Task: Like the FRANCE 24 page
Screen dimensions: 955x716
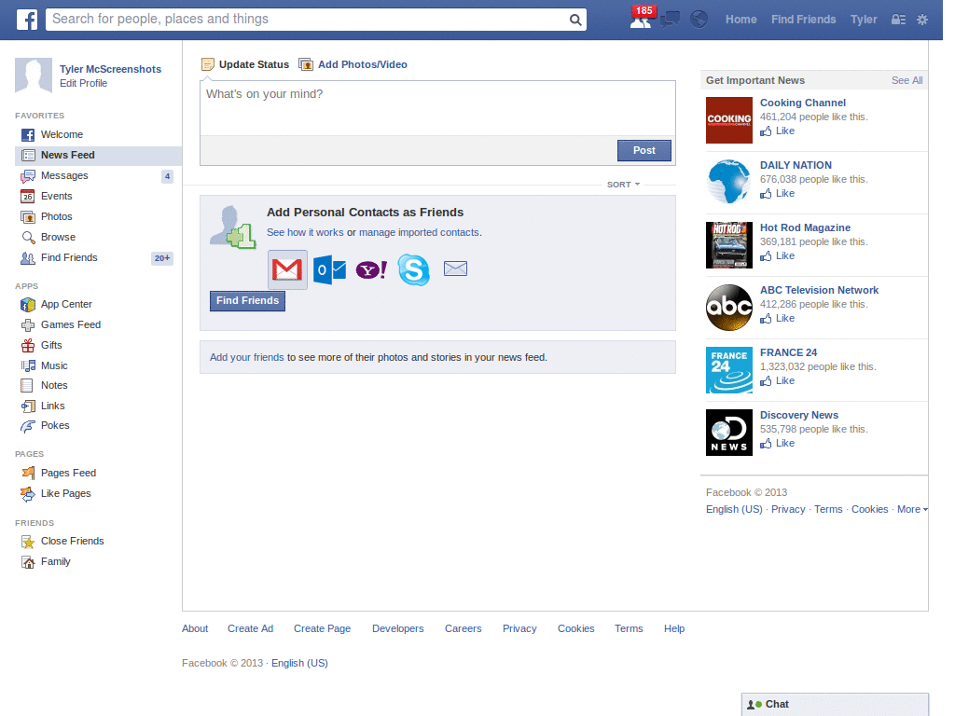Action: pos(777,381)
